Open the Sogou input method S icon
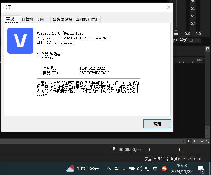 (x=164, y=169)
